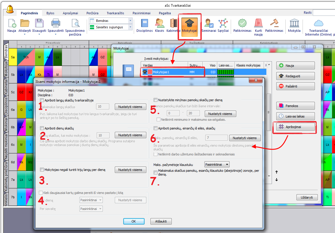Check Mokytojas negali turėti trijų langų
Screen dimensions: 335x233
point(42,169)
